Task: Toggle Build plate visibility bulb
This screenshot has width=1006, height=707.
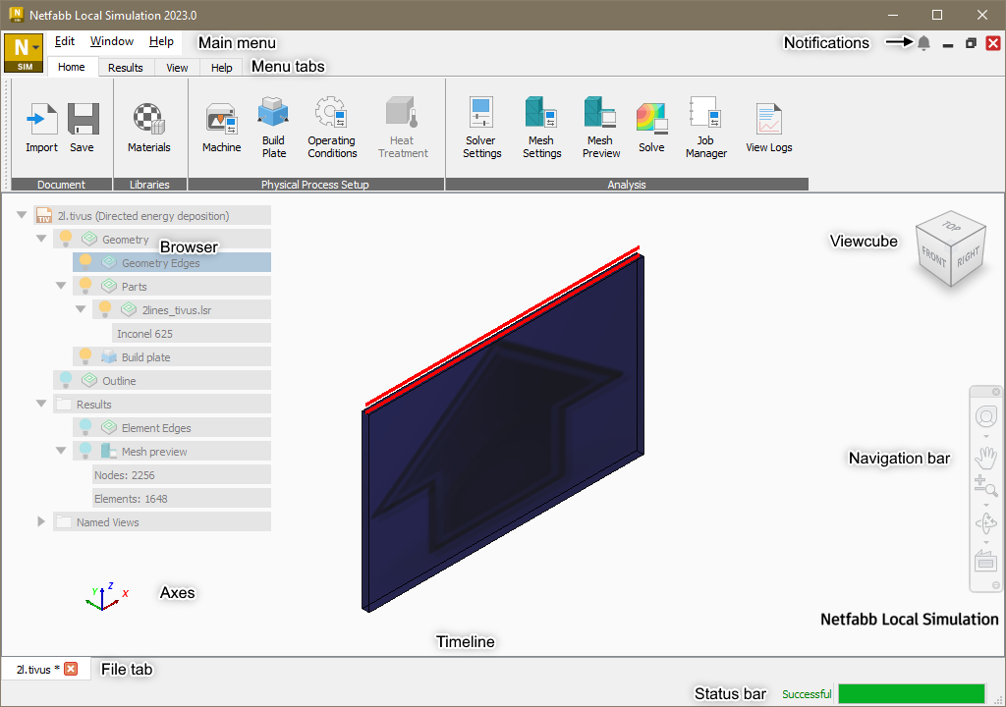Action: 85,356
